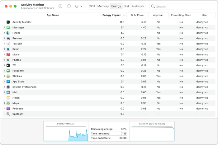This screenshot has height=145, width=218.
Task: Click the TV app icon
Action: [x=8, y=65]
